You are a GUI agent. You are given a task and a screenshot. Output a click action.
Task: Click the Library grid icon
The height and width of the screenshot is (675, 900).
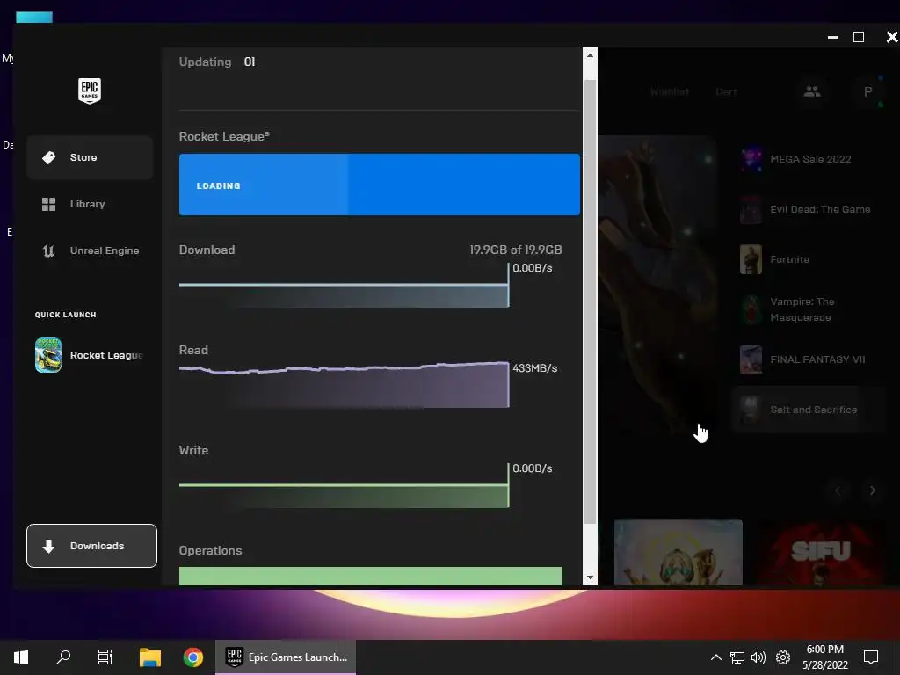[x=49, y=204]
